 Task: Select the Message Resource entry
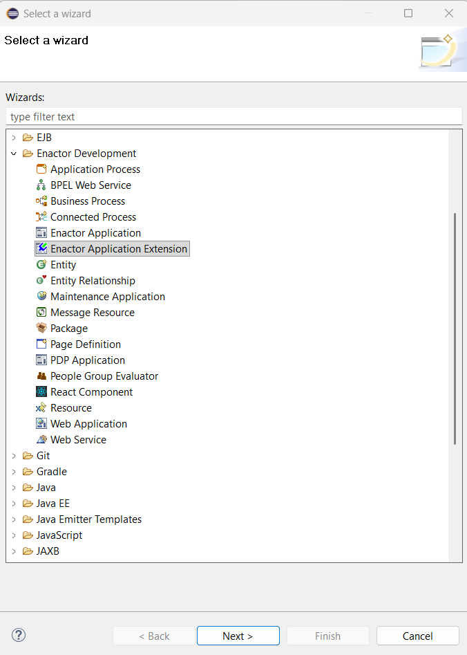point(93,312)
